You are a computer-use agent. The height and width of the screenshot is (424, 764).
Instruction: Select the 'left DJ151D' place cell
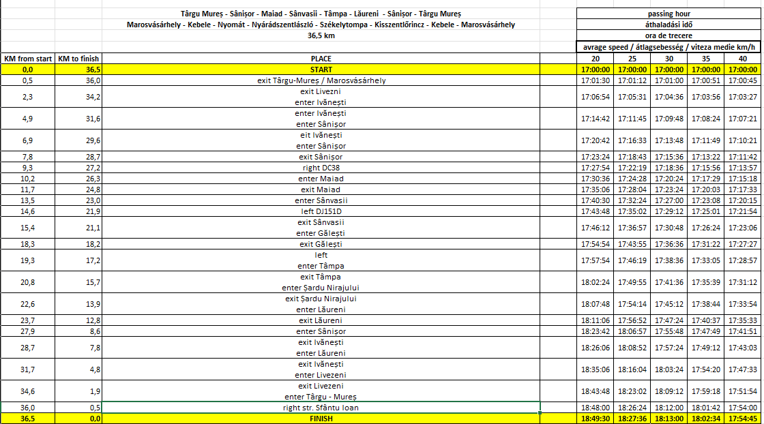(321, 211)
